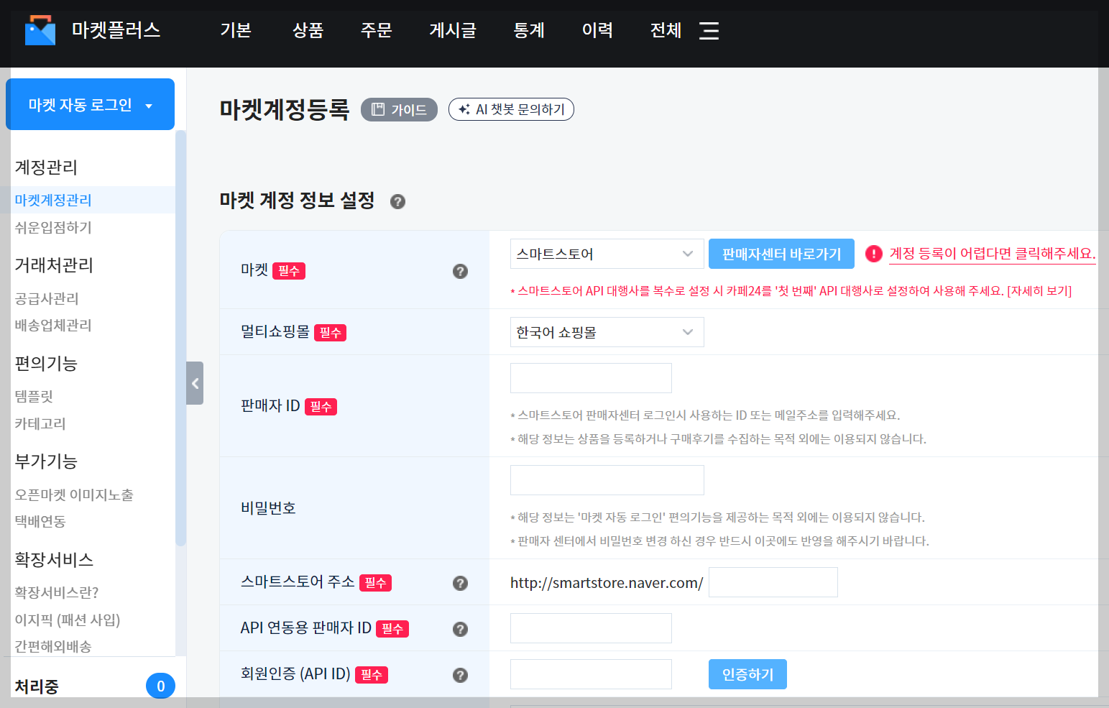
Task: Open the 기본 menu
Action: point(236,30)
